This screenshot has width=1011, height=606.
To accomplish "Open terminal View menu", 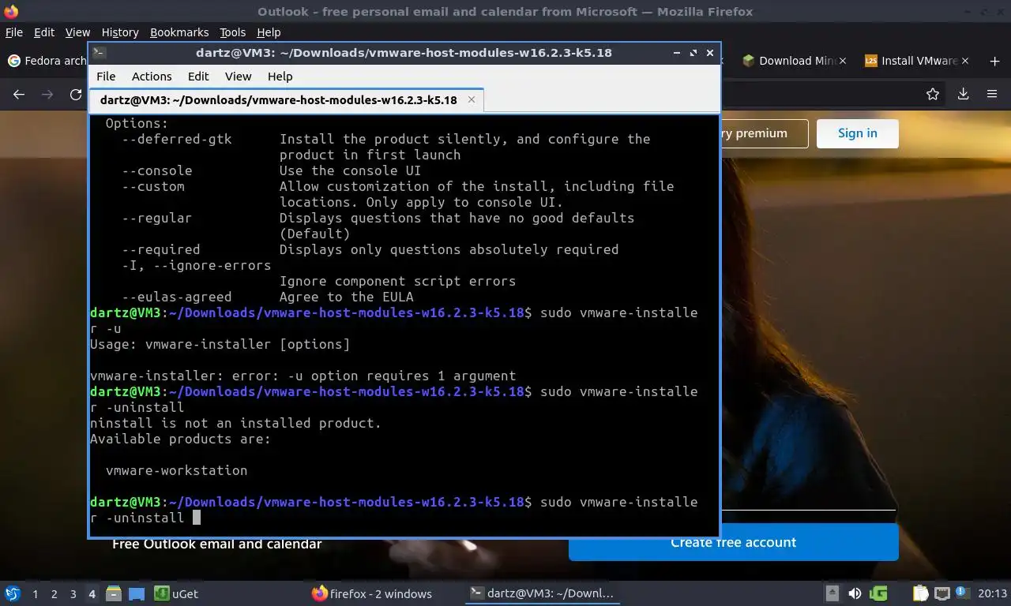I will tap(238, 77).
